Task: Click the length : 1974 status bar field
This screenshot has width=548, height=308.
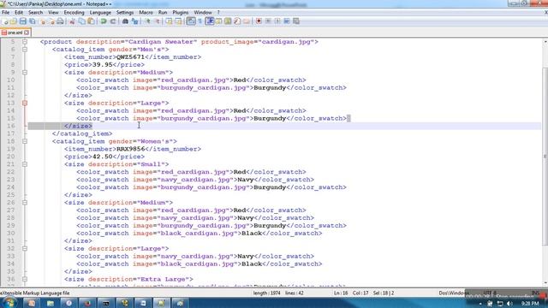Action: 266,293
